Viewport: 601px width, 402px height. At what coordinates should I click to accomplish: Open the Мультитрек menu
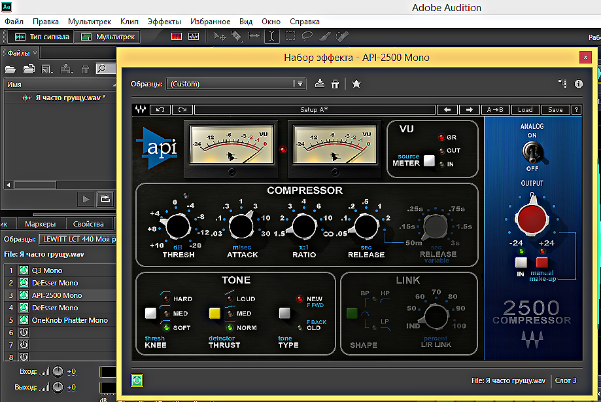[90, 22]
